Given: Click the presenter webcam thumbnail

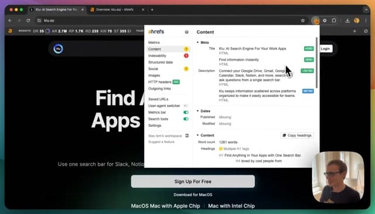Looking at the screenshot, I should click(x=338, y=177).
